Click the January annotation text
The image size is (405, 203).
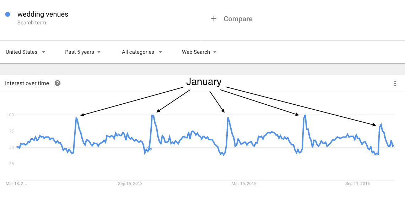pos(204,82)
